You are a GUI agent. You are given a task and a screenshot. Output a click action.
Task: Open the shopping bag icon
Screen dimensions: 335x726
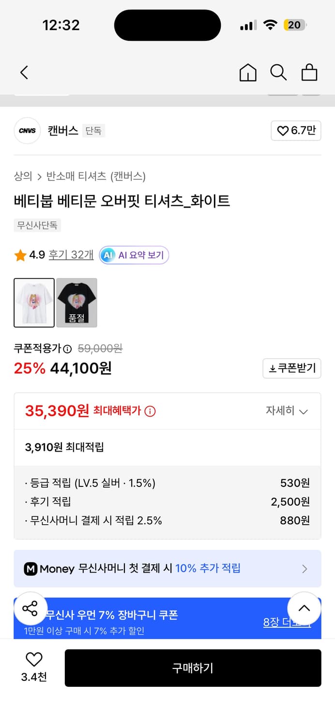309,73
